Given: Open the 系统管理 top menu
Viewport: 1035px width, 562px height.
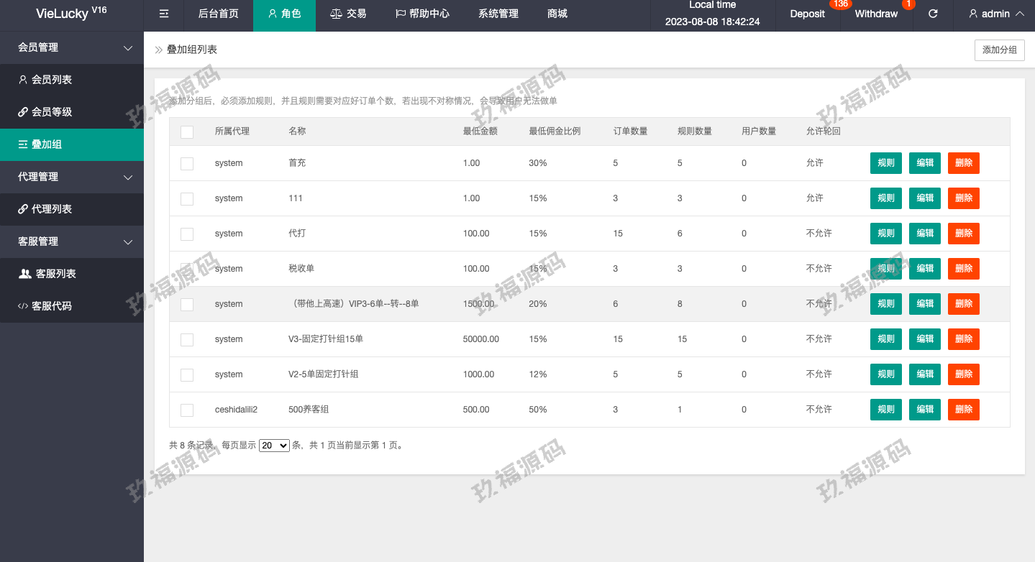Looking at the screenshot, I should [498, 14].
